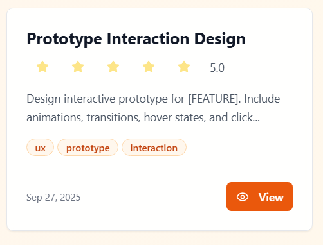This screenshot has width=323, height=245.
Task: Click the empty area of the card footer
Action: coord(153,197)
